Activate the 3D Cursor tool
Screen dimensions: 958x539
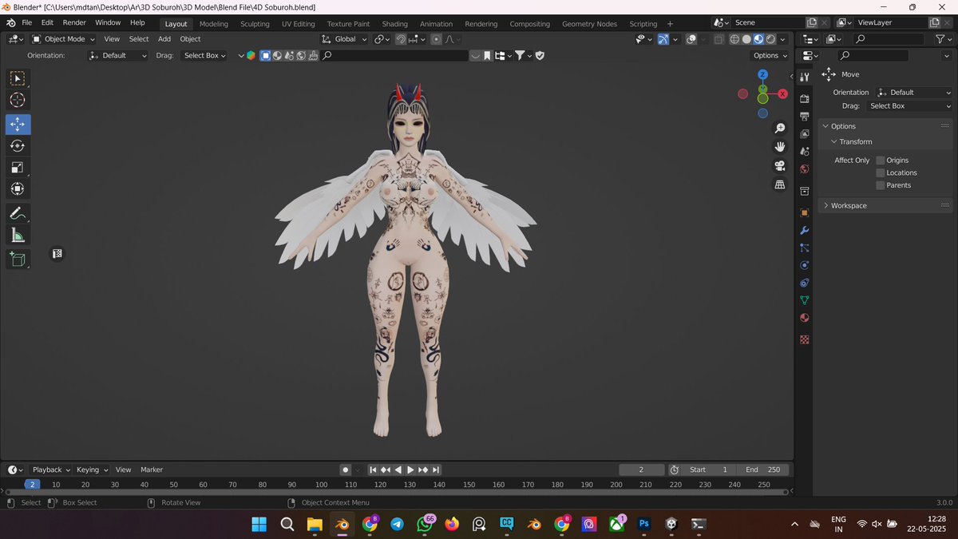18,100
